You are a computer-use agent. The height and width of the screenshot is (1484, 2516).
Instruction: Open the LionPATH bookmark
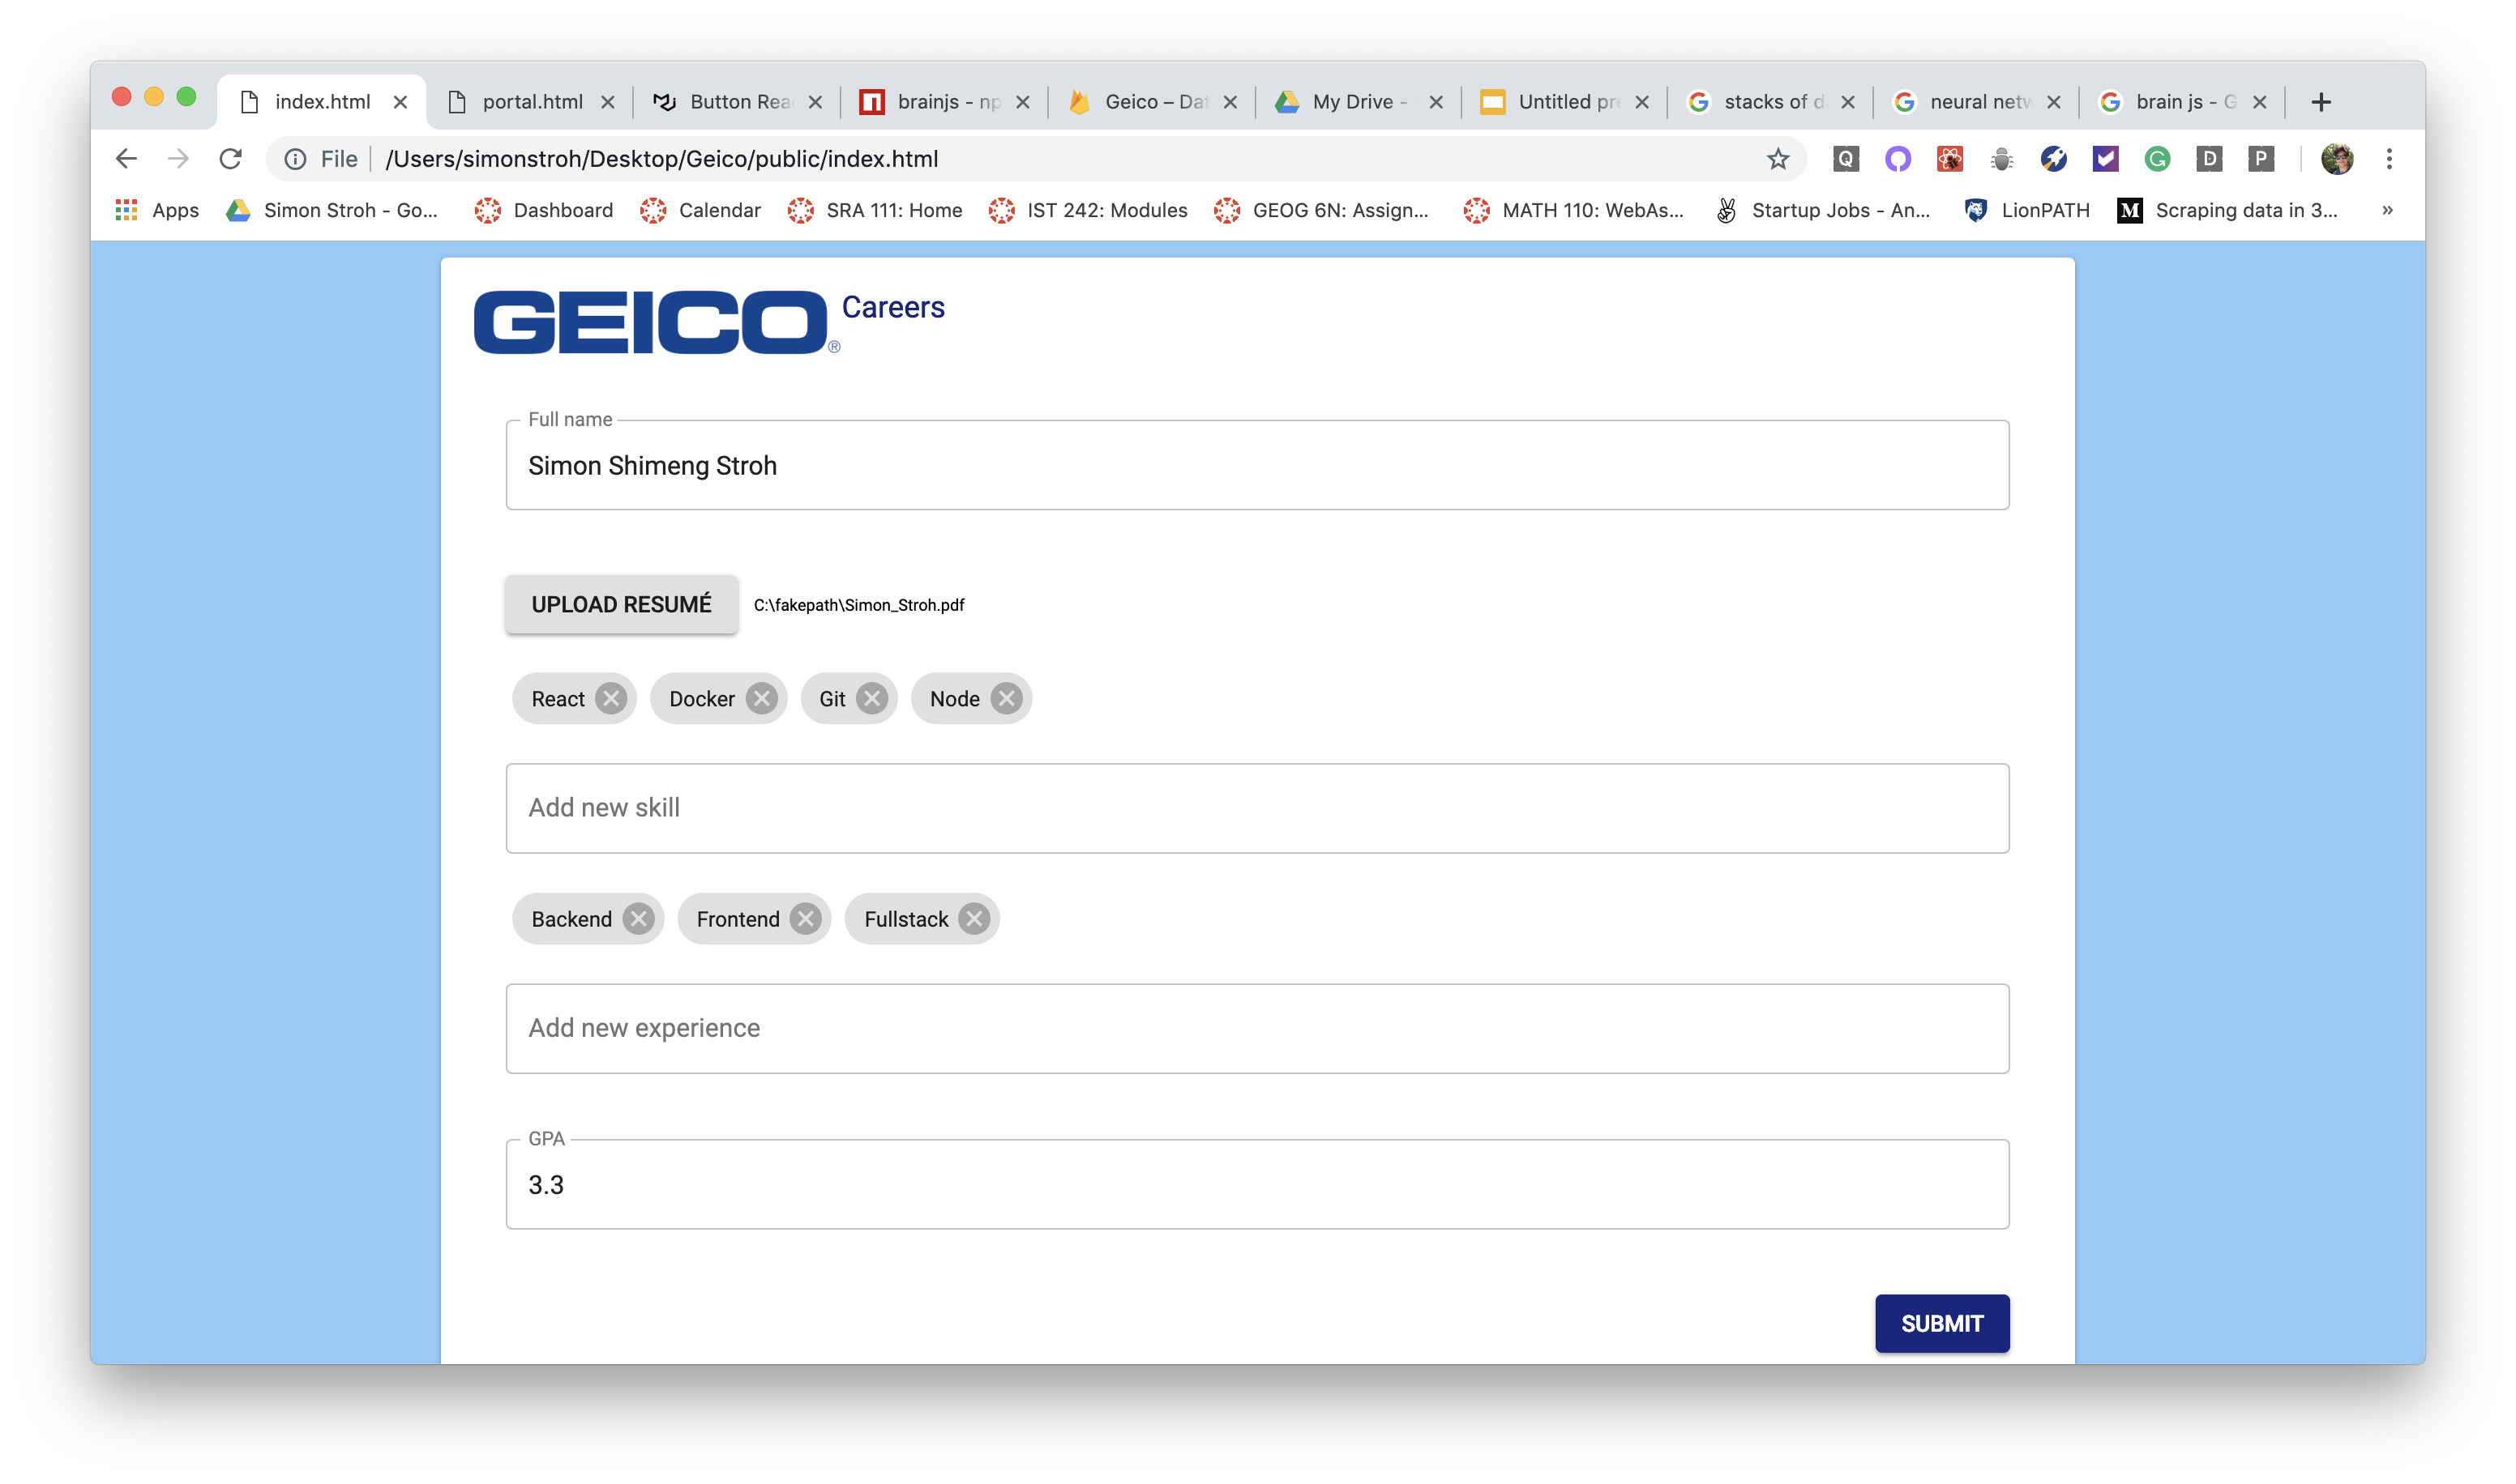2029,210
